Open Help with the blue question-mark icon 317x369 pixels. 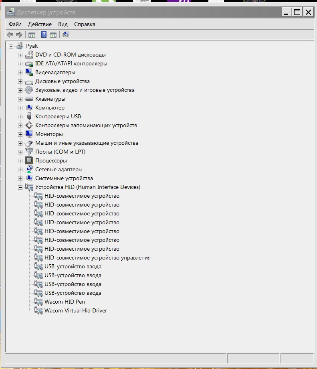(44, 34)
